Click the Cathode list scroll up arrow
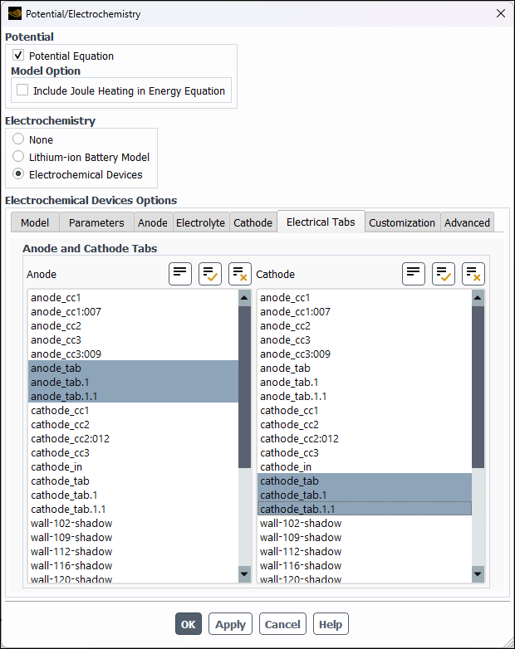This screenshot has height=649, width=515. coord(478,298)
